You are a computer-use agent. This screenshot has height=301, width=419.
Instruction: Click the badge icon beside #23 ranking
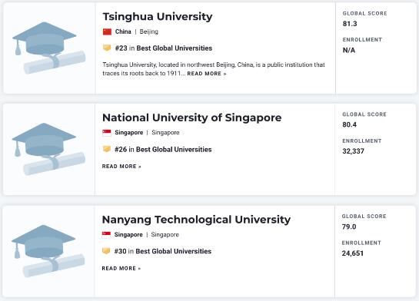107,48
